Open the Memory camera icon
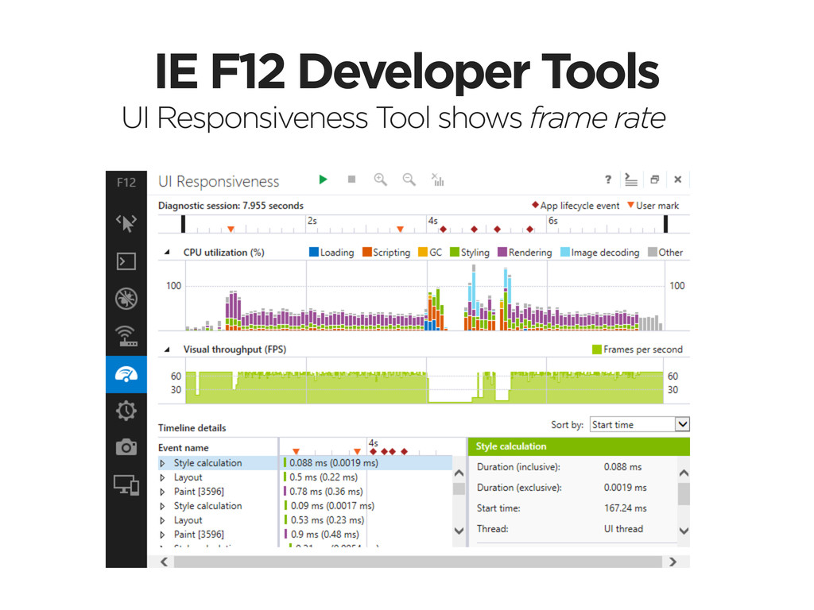 click(126, 448)
